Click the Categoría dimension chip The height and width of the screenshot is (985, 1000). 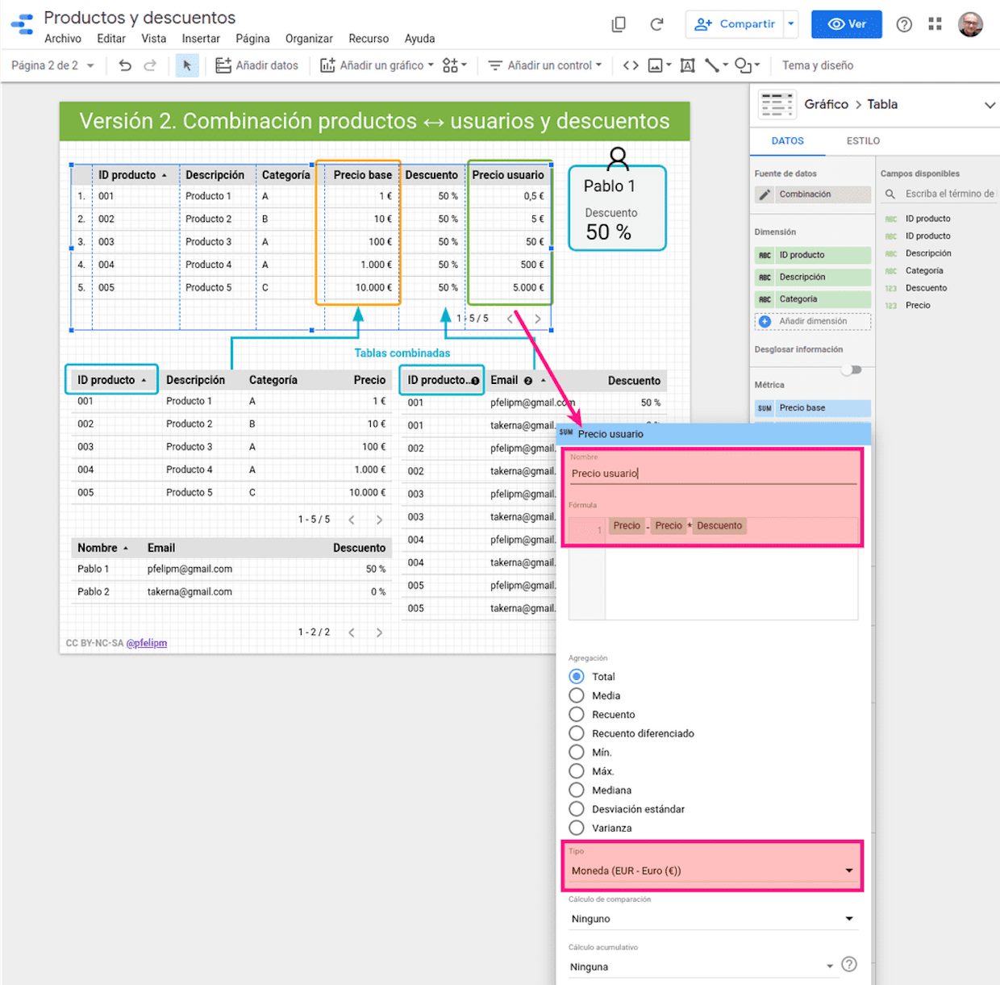point(813,299)
